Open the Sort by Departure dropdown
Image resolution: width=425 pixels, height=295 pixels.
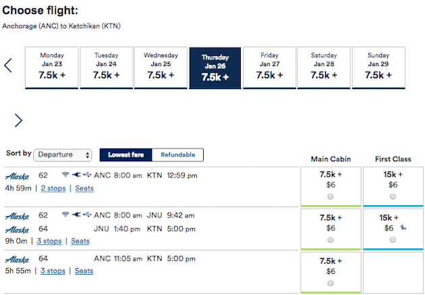pos(63,155)
